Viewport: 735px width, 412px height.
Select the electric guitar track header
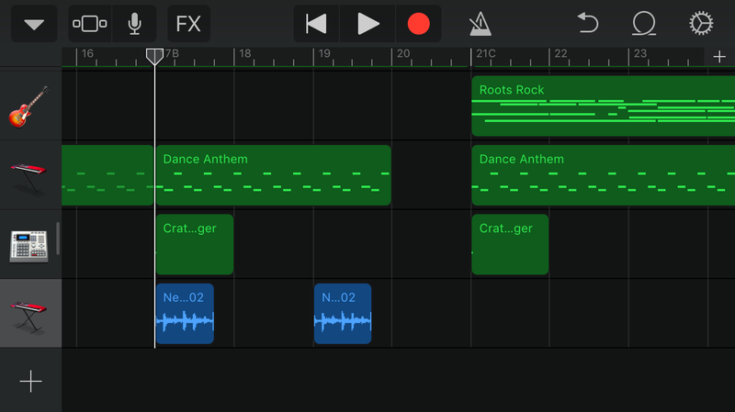click(x=30, y=106)
